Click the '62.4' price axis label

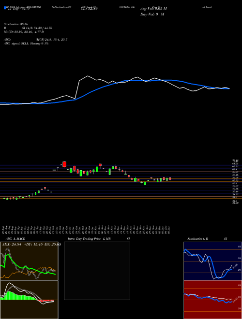coord(234,169)
